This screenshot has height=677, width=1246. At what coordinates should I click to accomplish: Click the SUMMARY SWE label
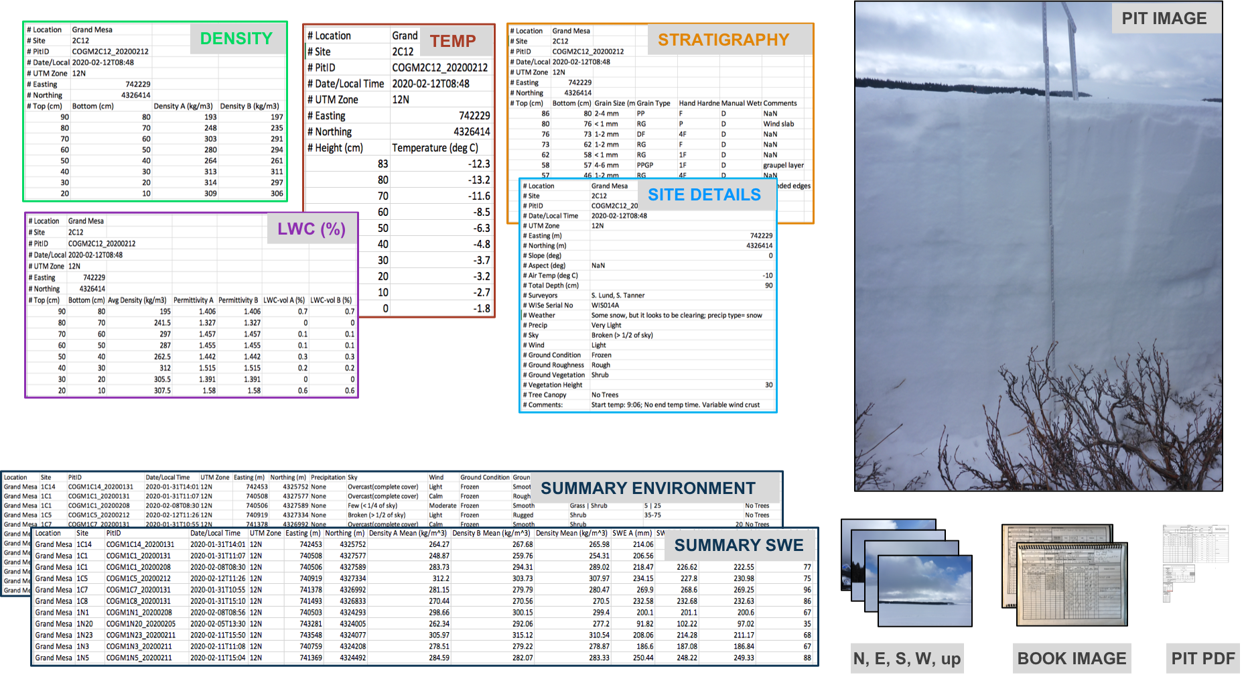point(739,545)
